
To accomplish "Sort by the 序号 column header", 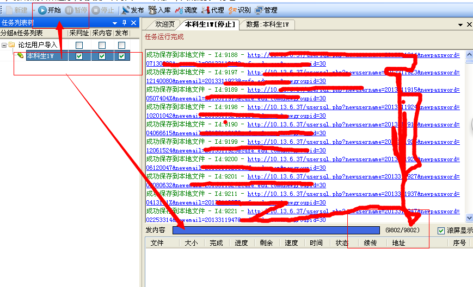I will [x=459, y=243].
